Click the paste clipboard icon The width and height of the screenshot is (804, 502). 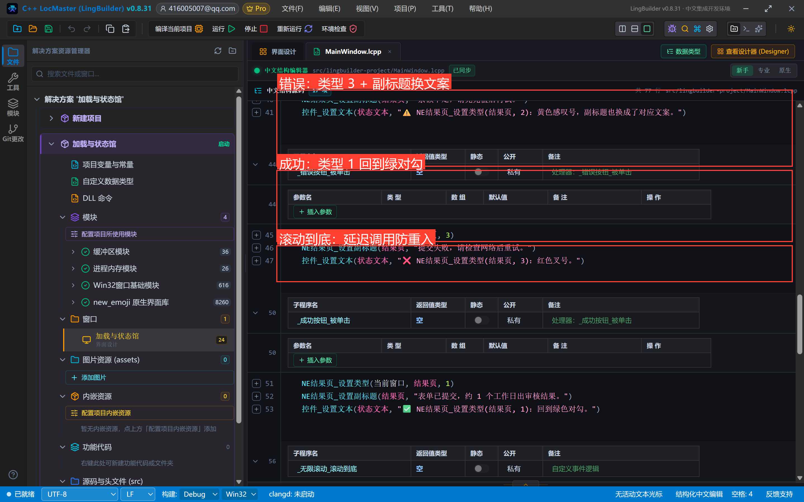(x=126, y=29)
